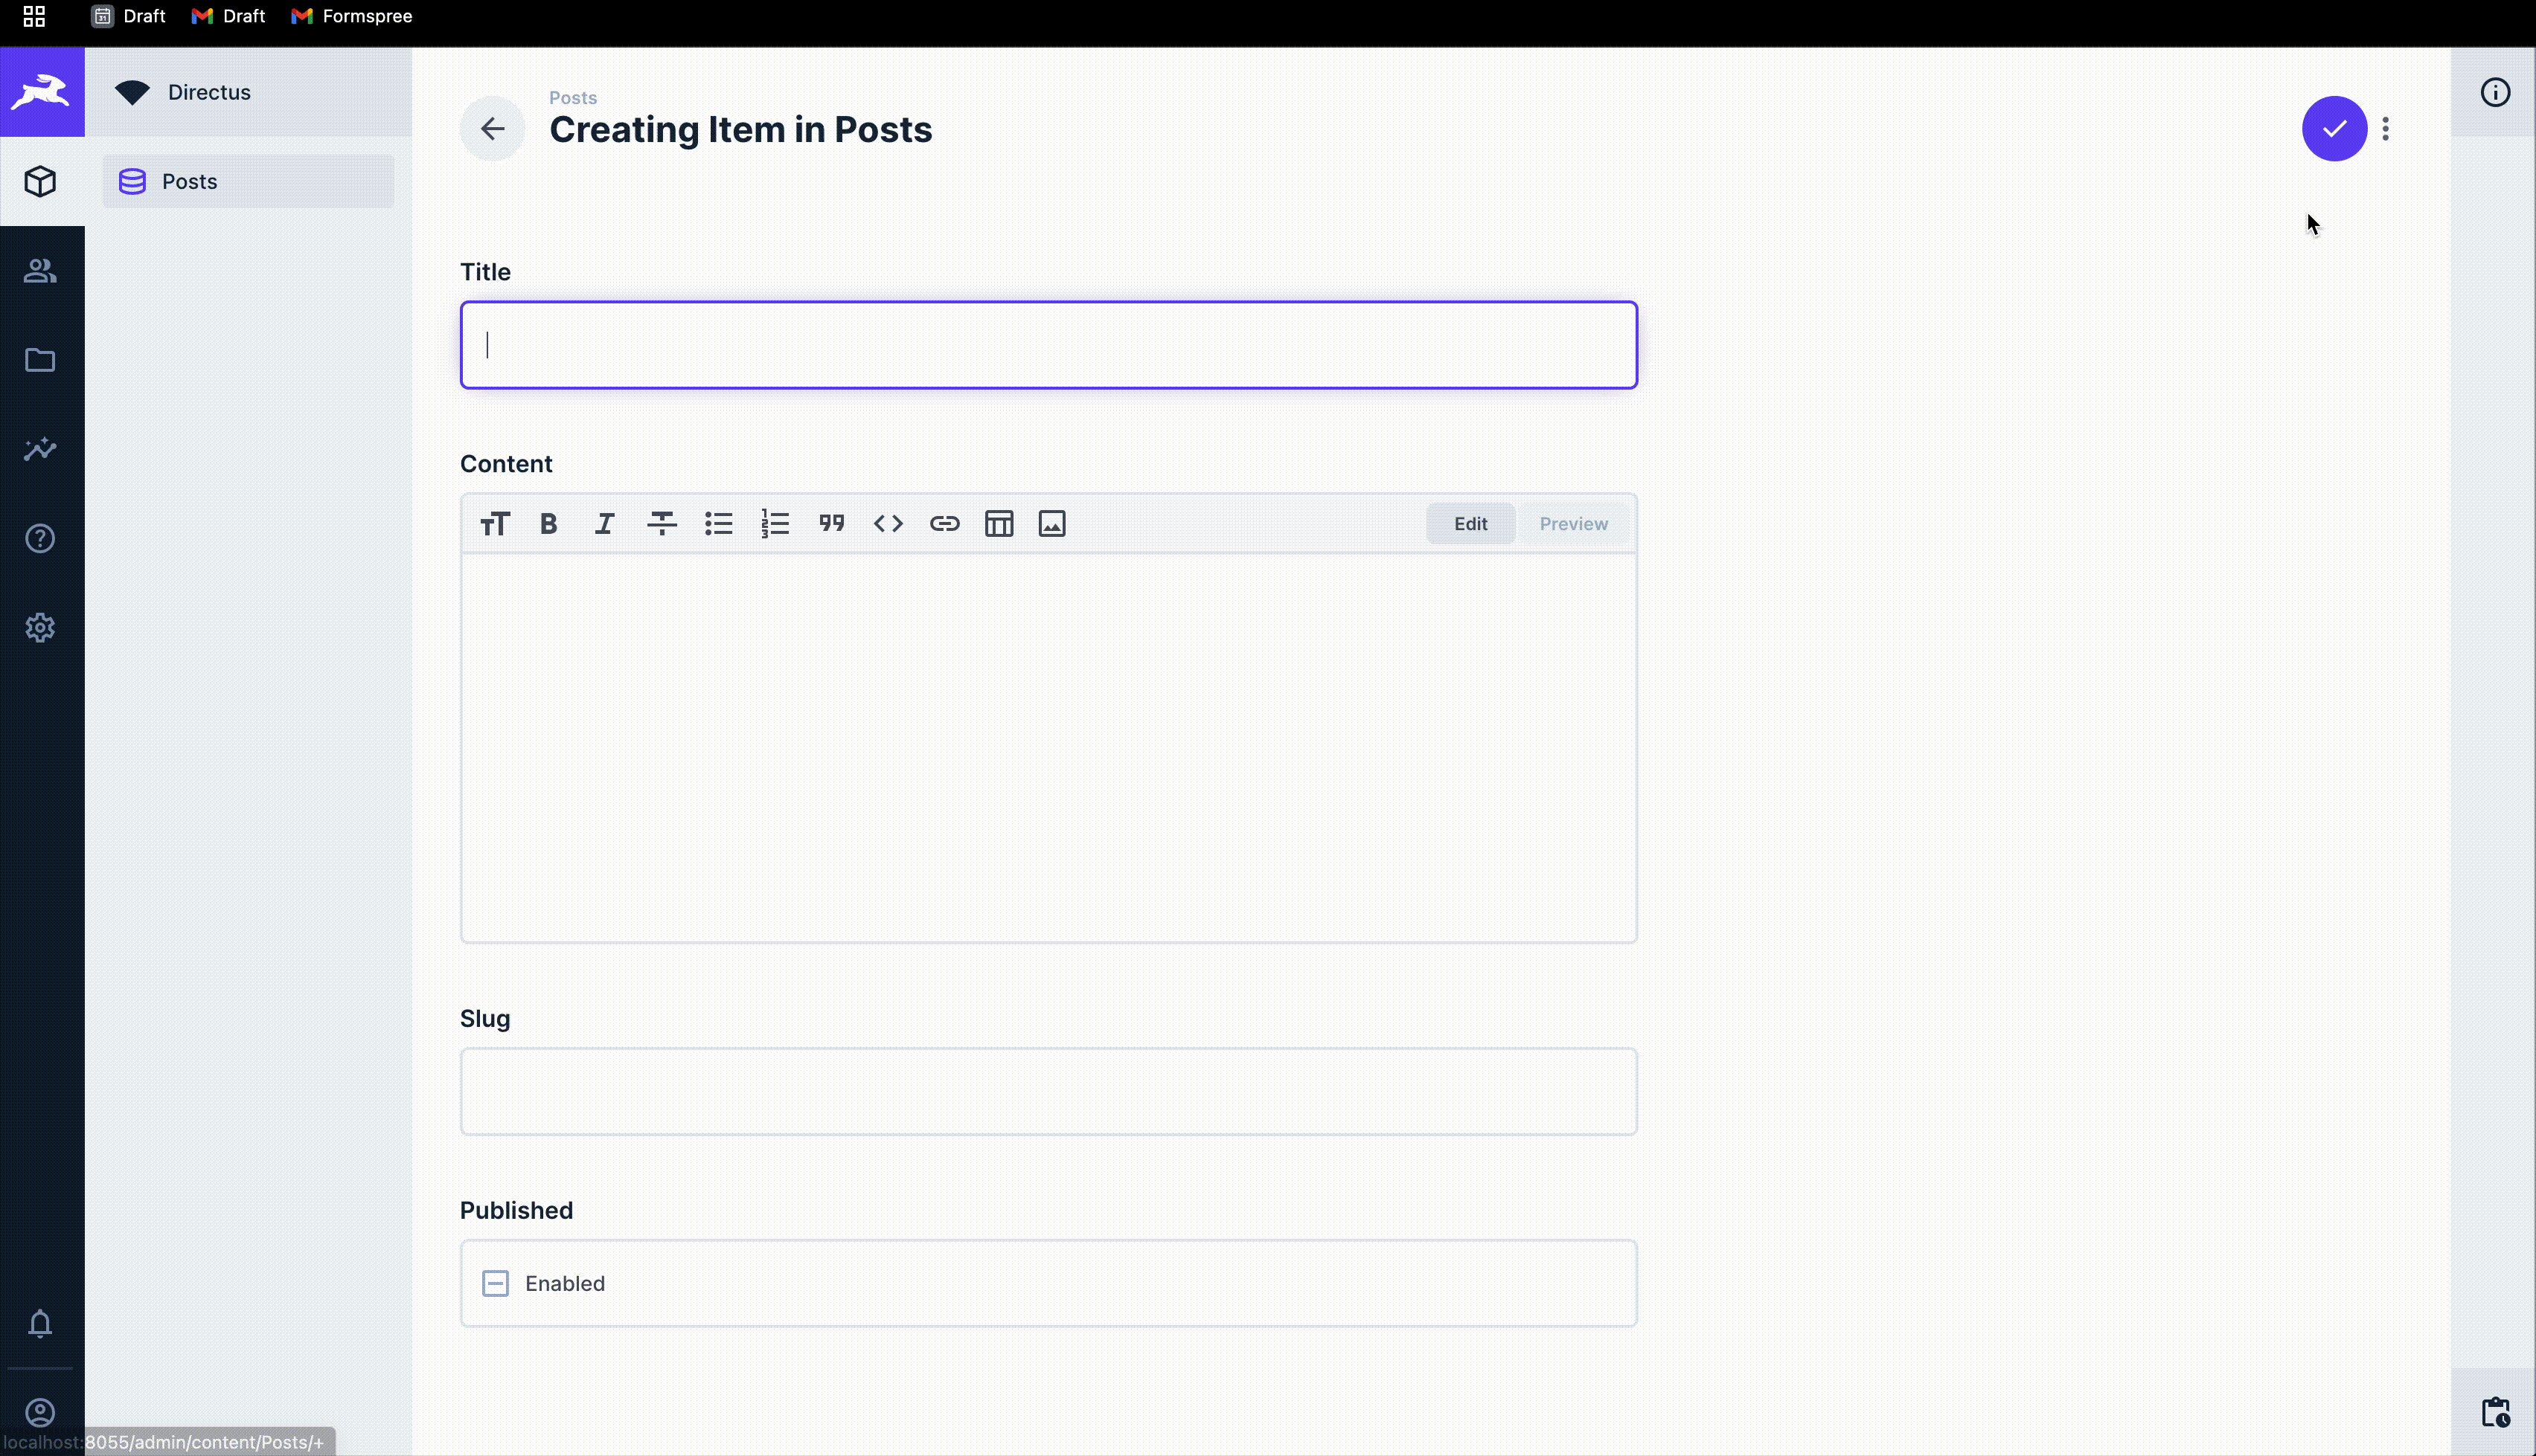The height and width of the screenshot is (1456, 2536).
Task: Insert a blockquote
Action: click(x=831, y=523)
